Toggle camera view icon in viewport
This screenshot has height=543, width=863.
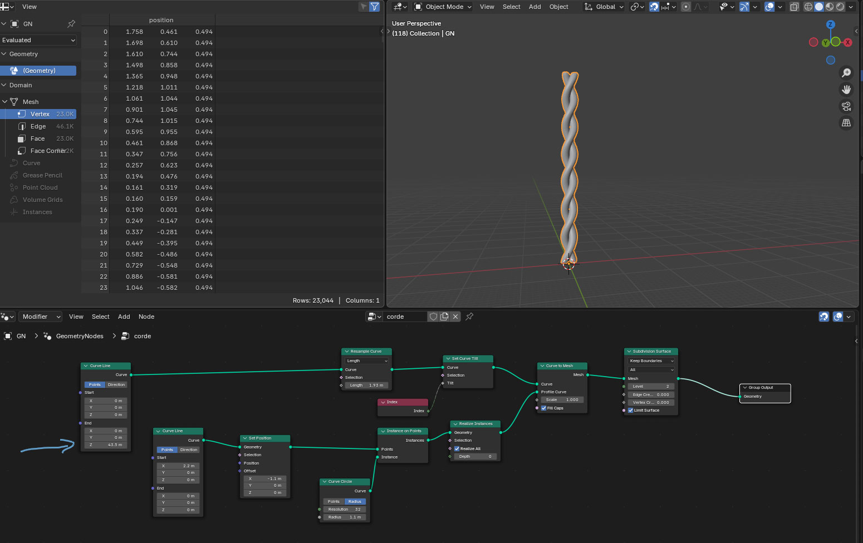point(846,106)
